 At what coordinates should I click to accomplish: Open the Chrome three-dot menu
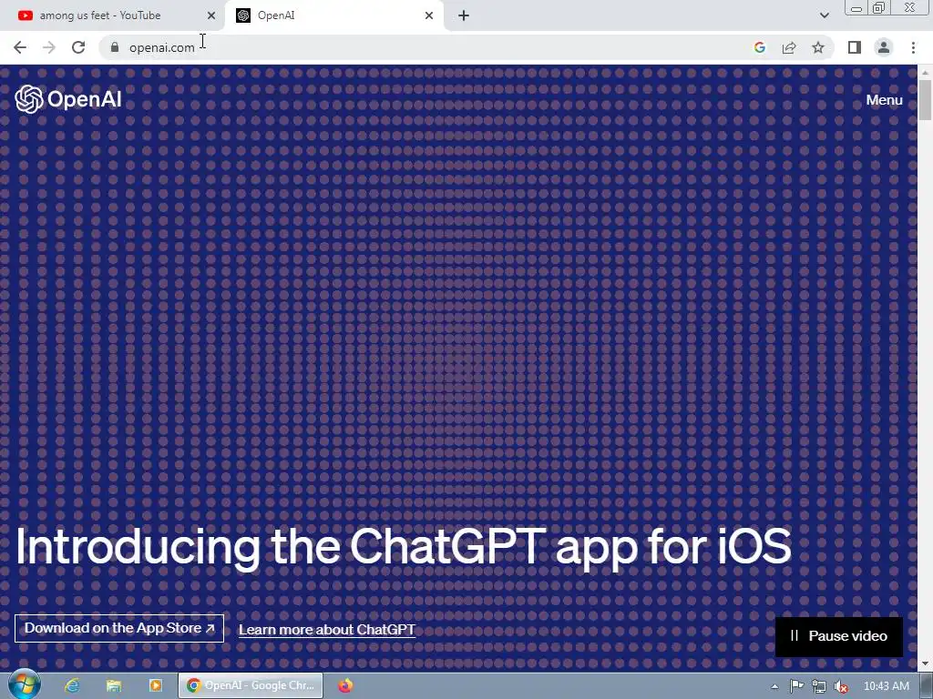point(913,47)
